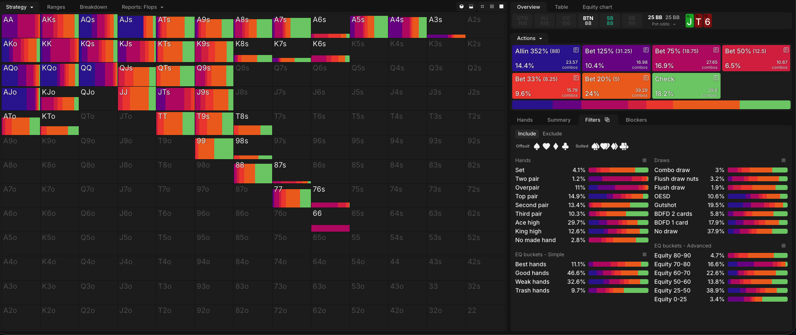
Task: Open the note icon on Check action
Action: [716, 78]
